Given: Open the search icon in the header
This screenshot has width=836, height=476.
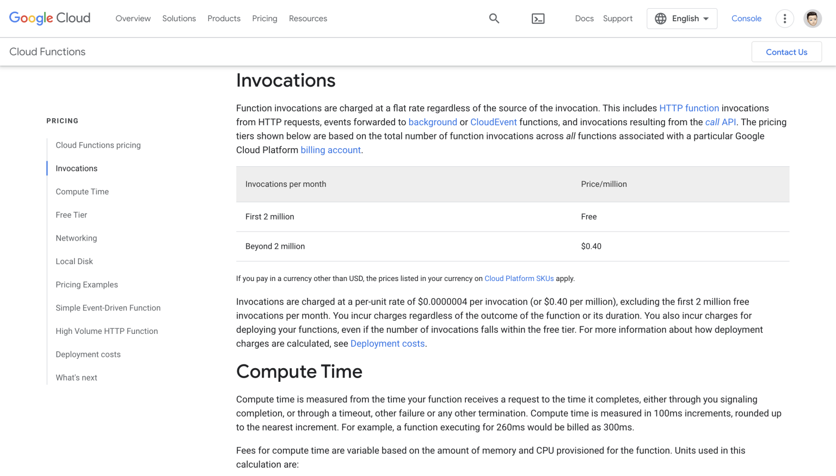Looking at the screenshot, I should coord(494,18).
